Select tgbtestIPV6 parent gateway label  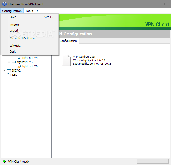[x=25, y=62]
